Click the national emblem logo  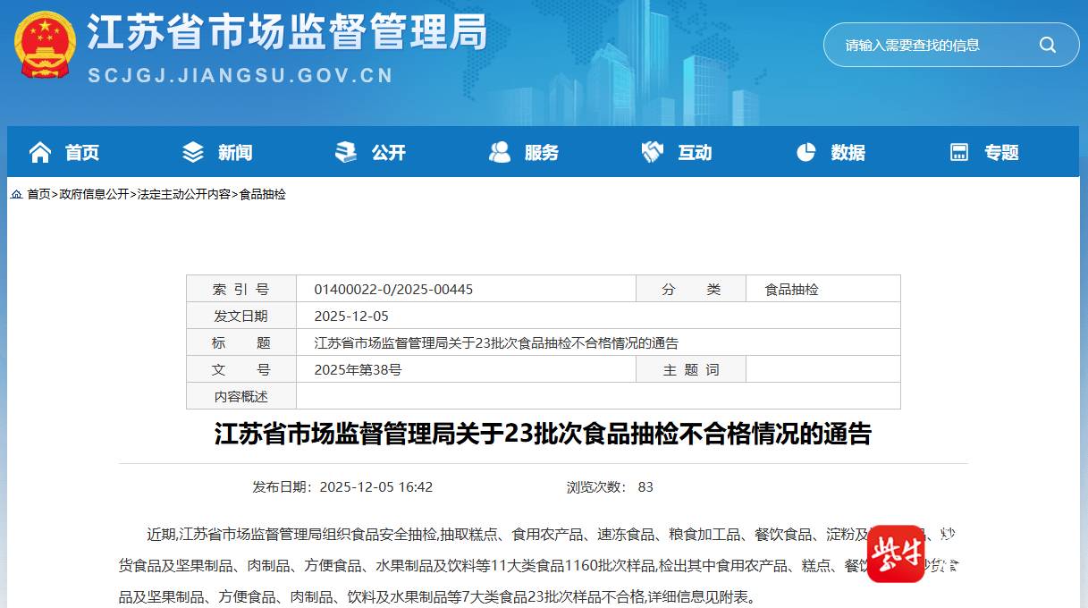[x=45, y=46]
